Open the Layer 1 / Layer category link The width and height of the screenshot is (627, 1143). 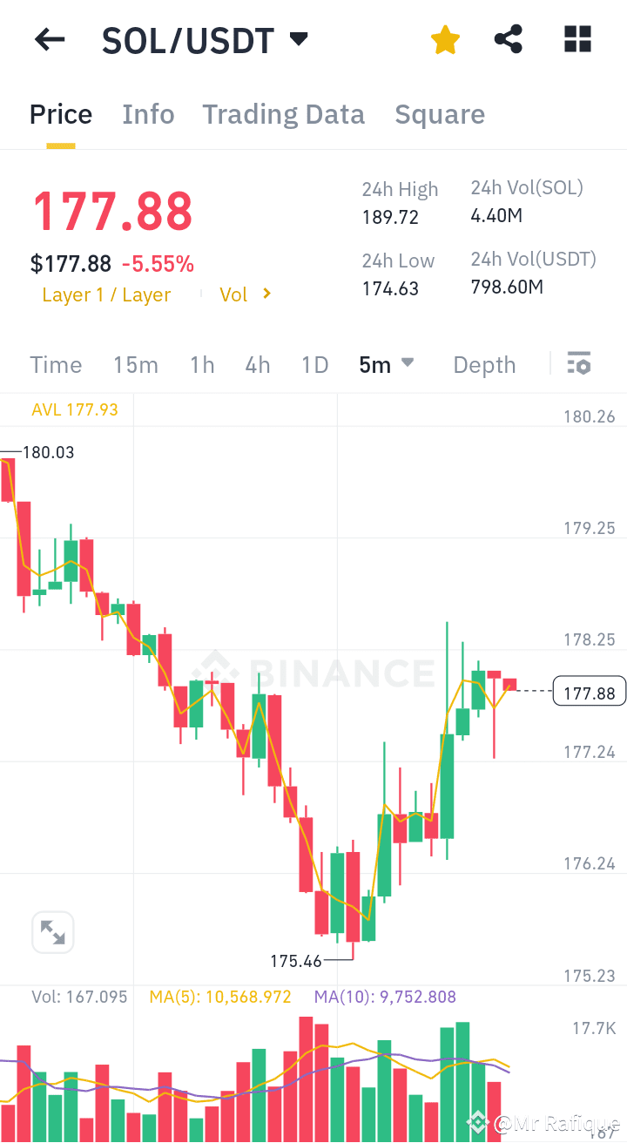[106, 294]
